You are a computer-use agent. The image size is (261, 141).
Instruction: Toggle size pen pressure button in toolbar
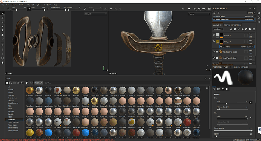point(29,9)
